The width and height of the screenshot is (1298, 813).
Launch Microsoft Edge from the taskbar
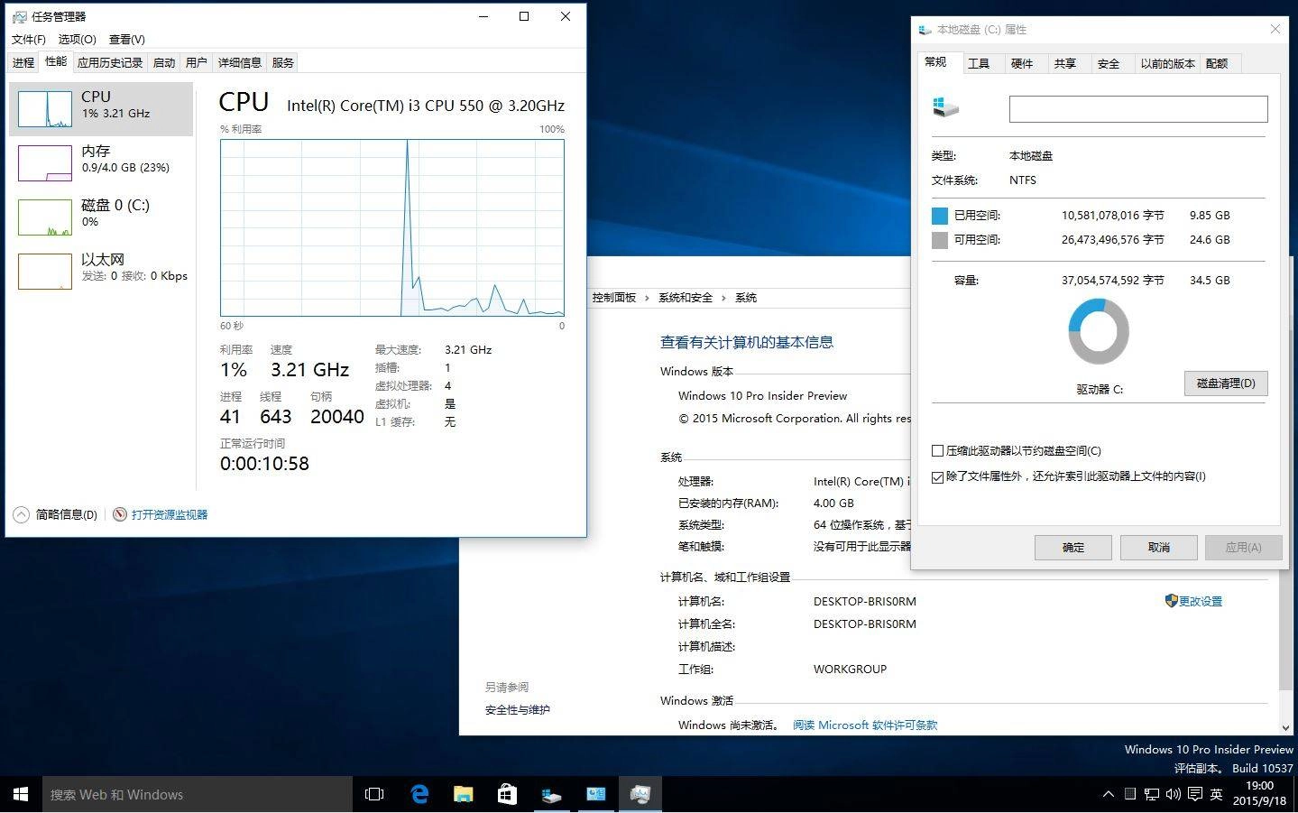tap(419, 794)
